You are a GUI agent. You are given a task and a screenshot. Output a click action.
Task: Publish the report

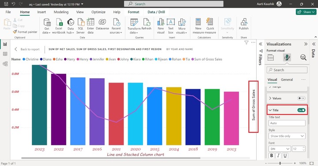243,24
